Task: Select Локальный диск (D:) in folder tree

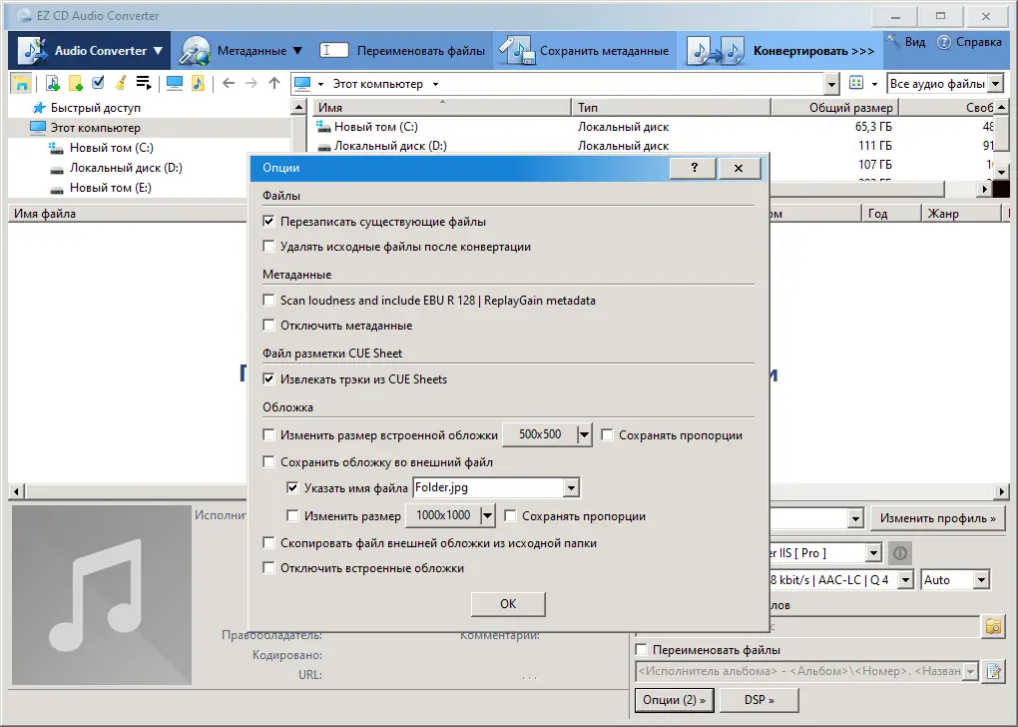Action: point(126,168)
